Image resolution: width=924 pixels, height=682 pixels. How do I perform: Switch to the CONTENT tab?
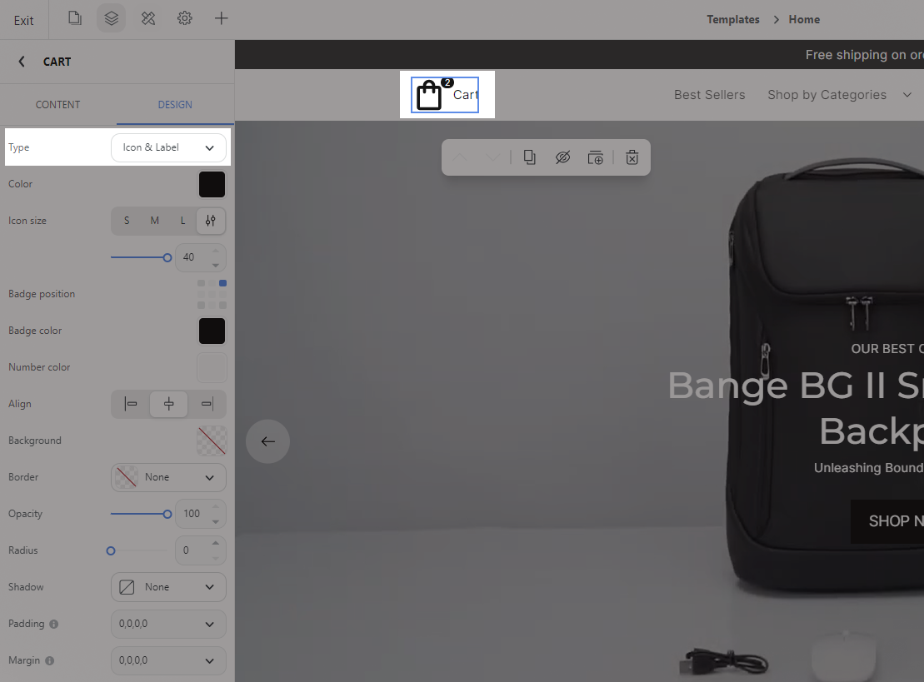pos(57,104)
